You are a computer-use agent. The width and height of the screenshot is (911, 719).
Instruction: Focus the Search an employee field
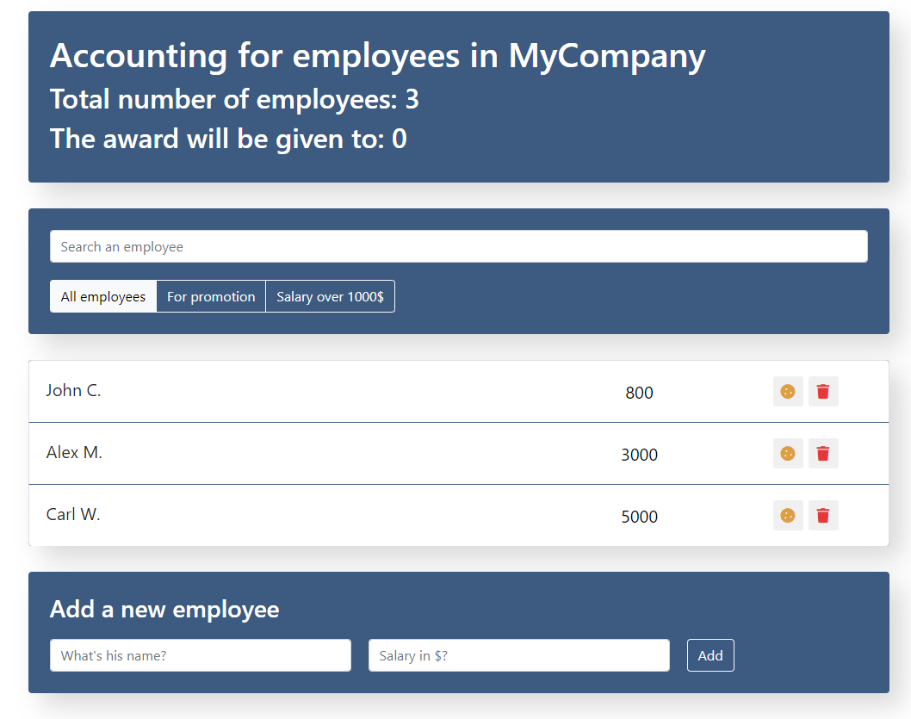[459, 246]
